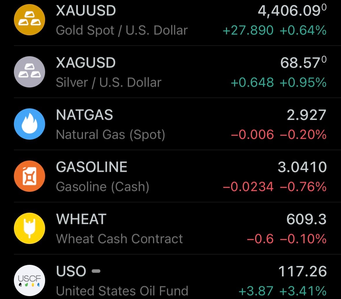
Task: Click USO price 117.26
Action: (x=302, y=271)
